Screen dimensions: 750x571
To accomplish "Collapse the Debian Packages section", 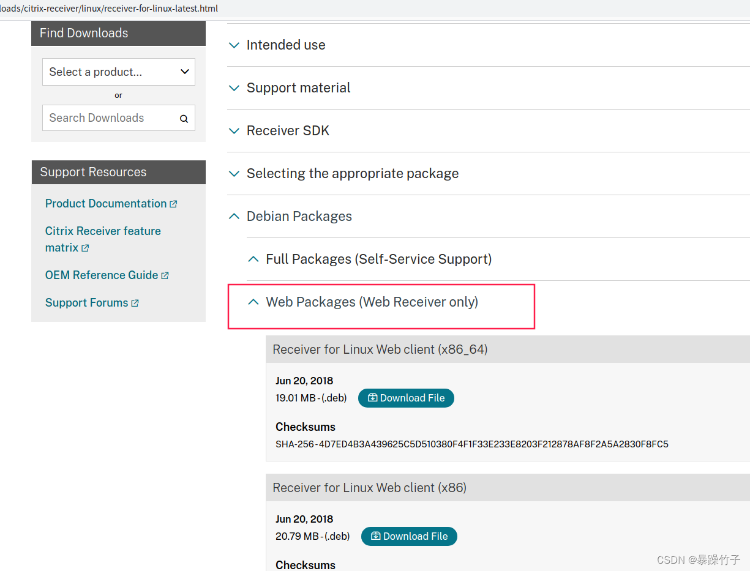I will tap(299, 216).
